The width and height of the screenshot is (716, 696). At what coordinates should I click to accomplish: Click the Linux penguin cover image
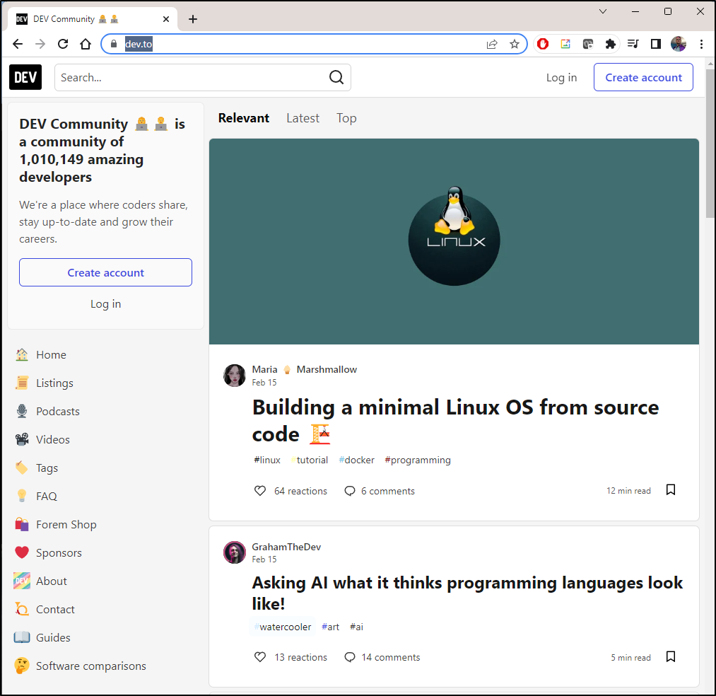coord(454,241)
